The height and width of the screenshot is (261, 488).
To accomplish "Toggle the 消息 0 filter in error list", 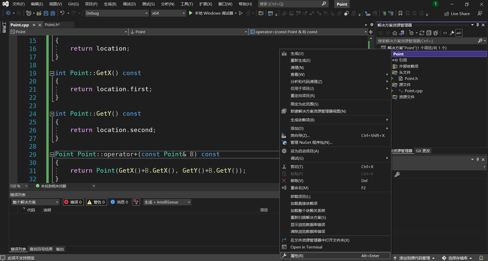I will (x=119, y=202).
